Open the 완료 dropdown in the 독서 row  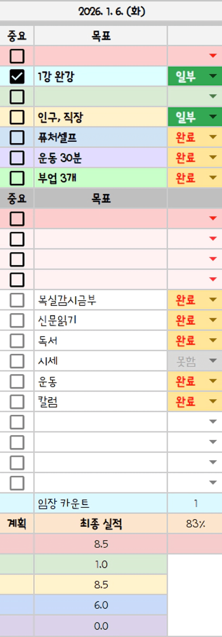click(x=213, y=340)
